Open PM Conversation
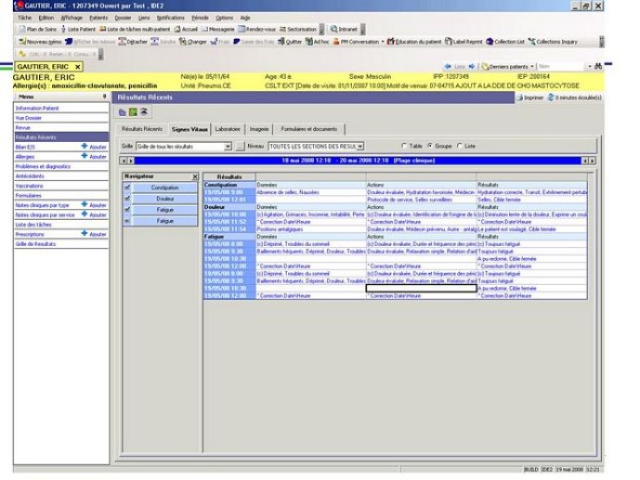Viewport: 640px width, 480px height. click(x=356, y=42)
